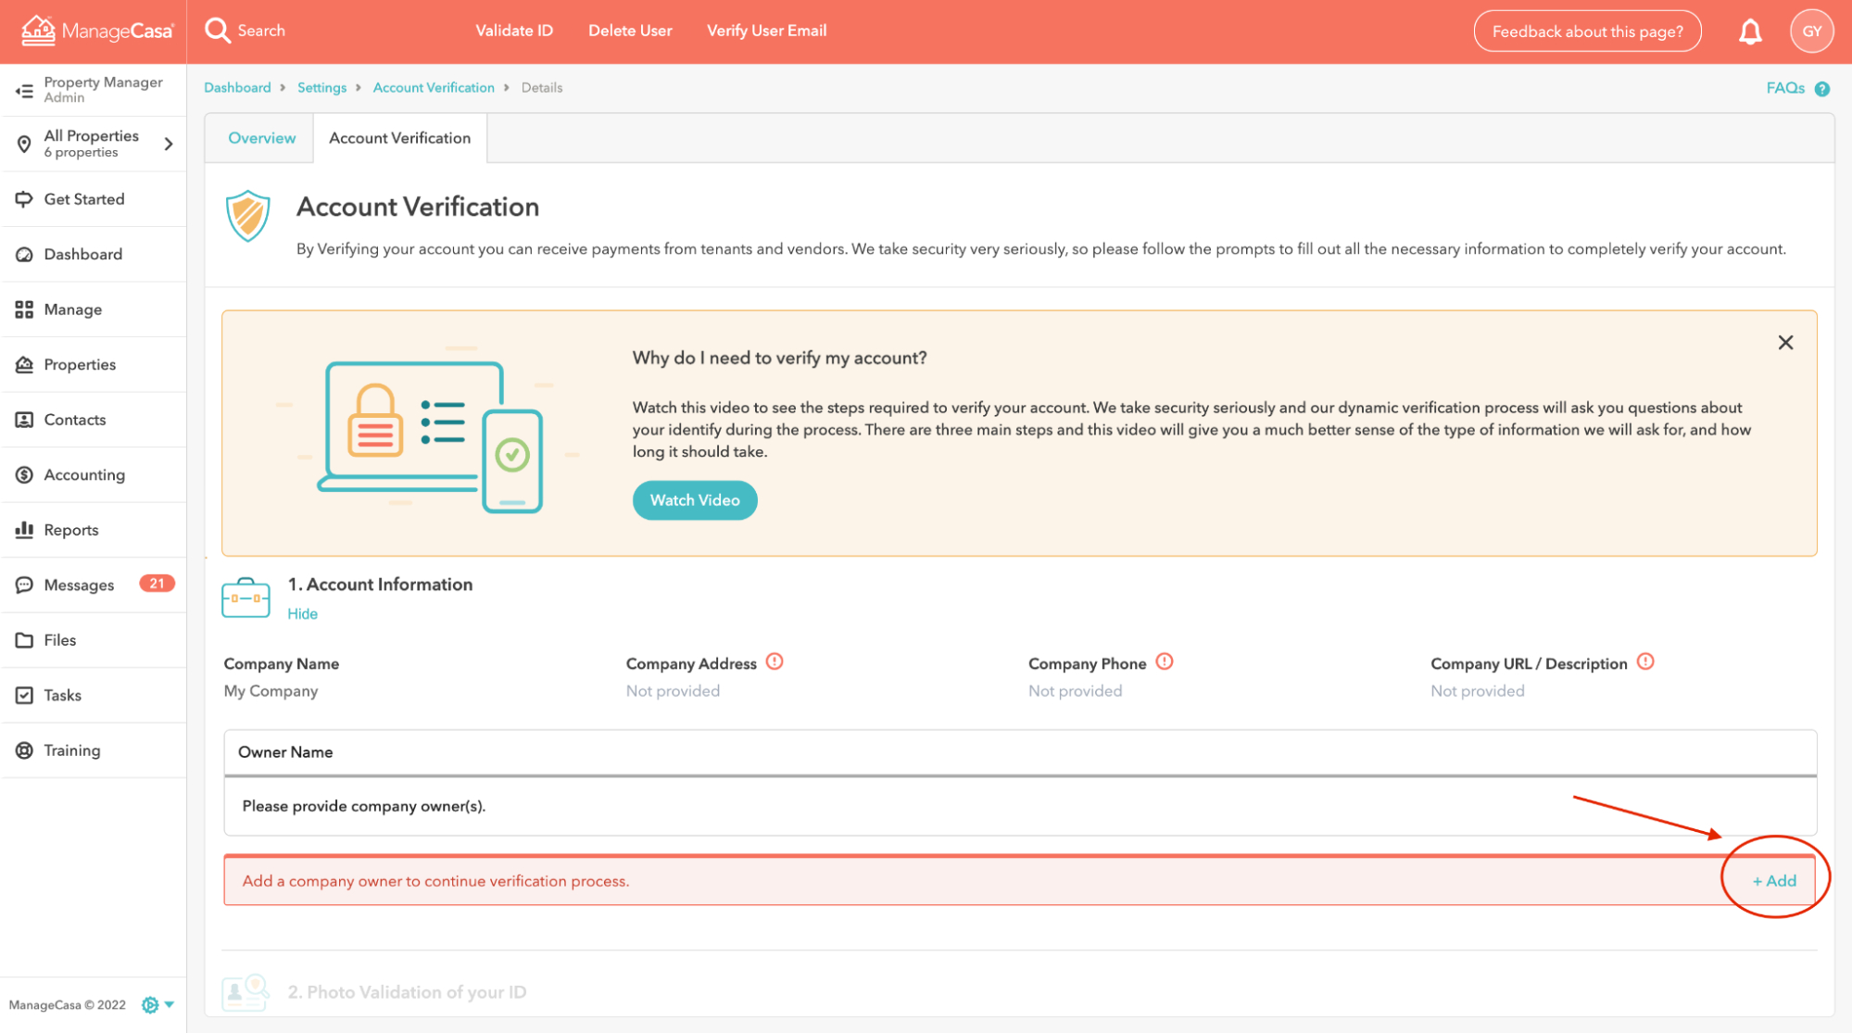Go to Settings breadcrumb link

[x=321, y=88]
